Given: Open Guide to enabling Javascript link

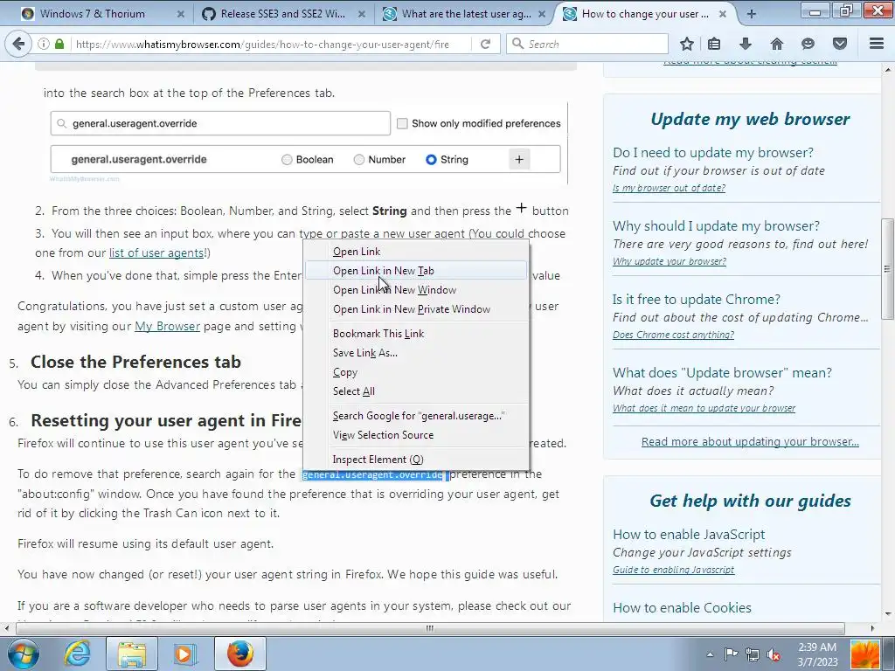Looking at the screenshot, I should coord(674,570).
